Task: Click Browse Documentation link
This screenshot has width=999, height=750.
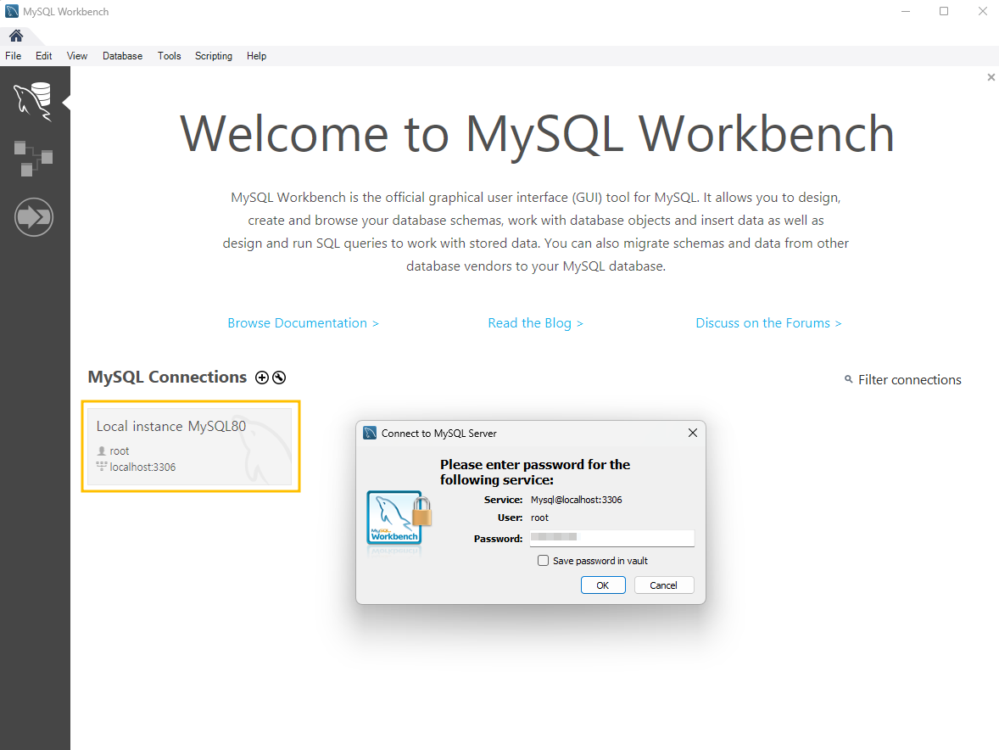Action: (x=304, y=323)
